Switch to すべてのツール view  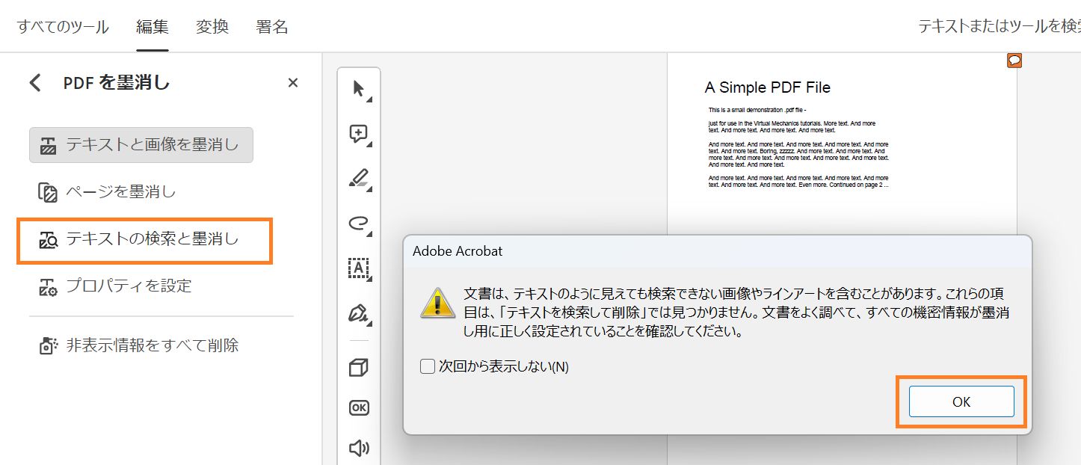coord(62,24)
